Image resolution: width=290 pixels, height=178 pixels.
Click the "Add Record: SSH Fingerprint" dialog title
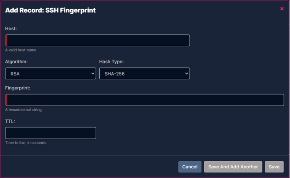pos(51,11)
